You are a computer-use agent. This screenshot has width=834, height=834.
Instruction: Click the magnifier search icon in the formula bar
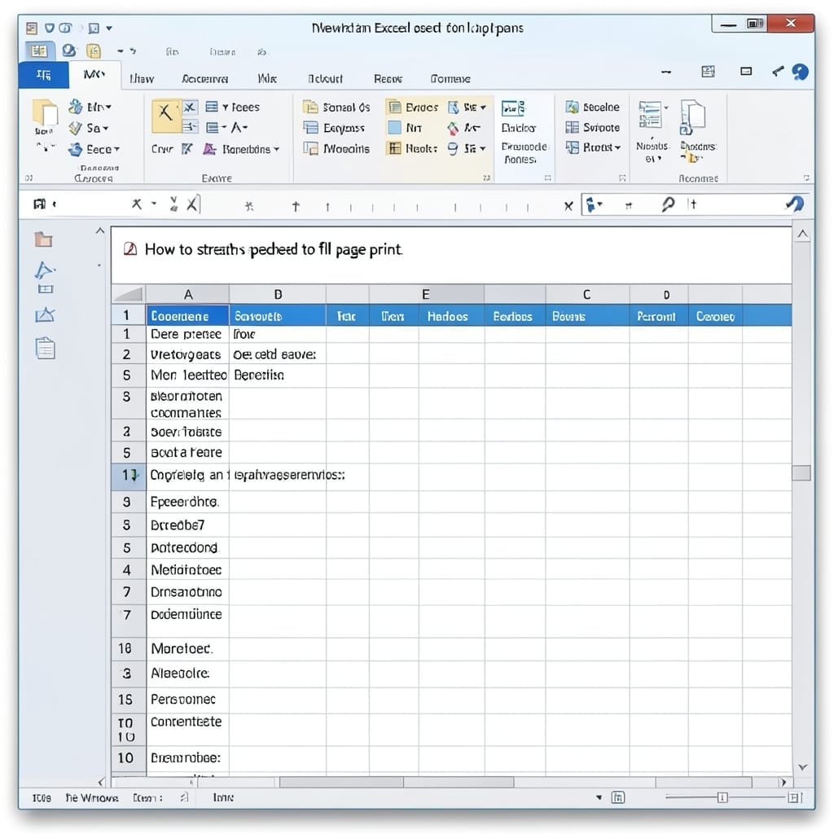[x=668, y=204]
